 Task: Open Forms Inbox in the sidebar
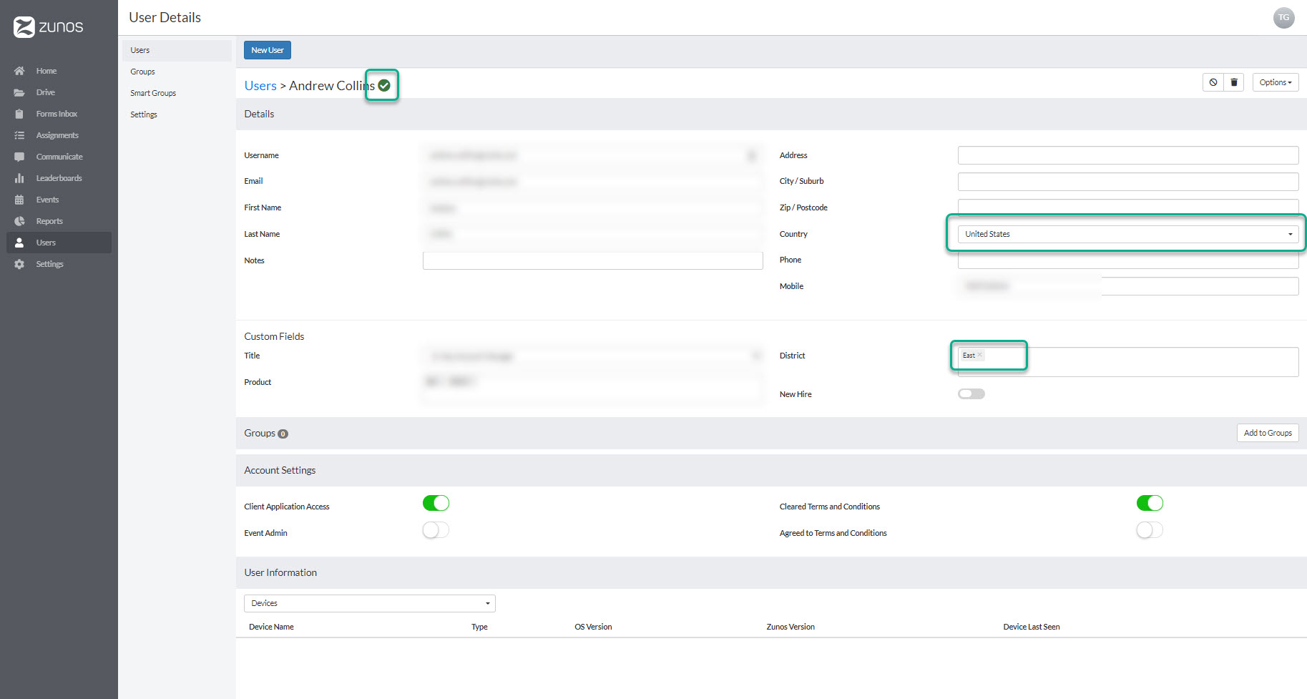tap(57, 114)
